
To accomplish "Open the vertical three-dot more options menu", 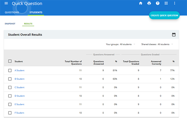I will [175, 3].
